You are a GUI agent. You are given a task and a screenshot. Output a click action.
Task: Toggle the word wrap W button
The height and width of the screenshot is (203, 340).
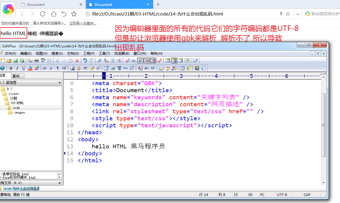point(140,61)
